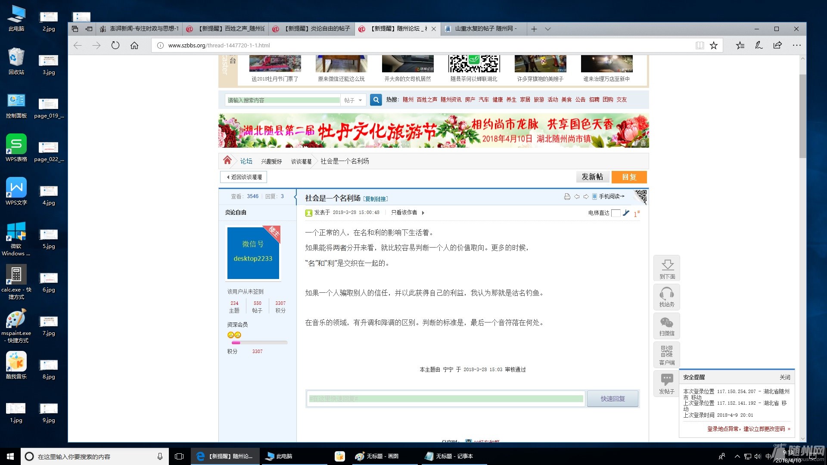Open the 客户端 QR code icon
The width and height of the screenshot is (827, 465).
(667, 354)
